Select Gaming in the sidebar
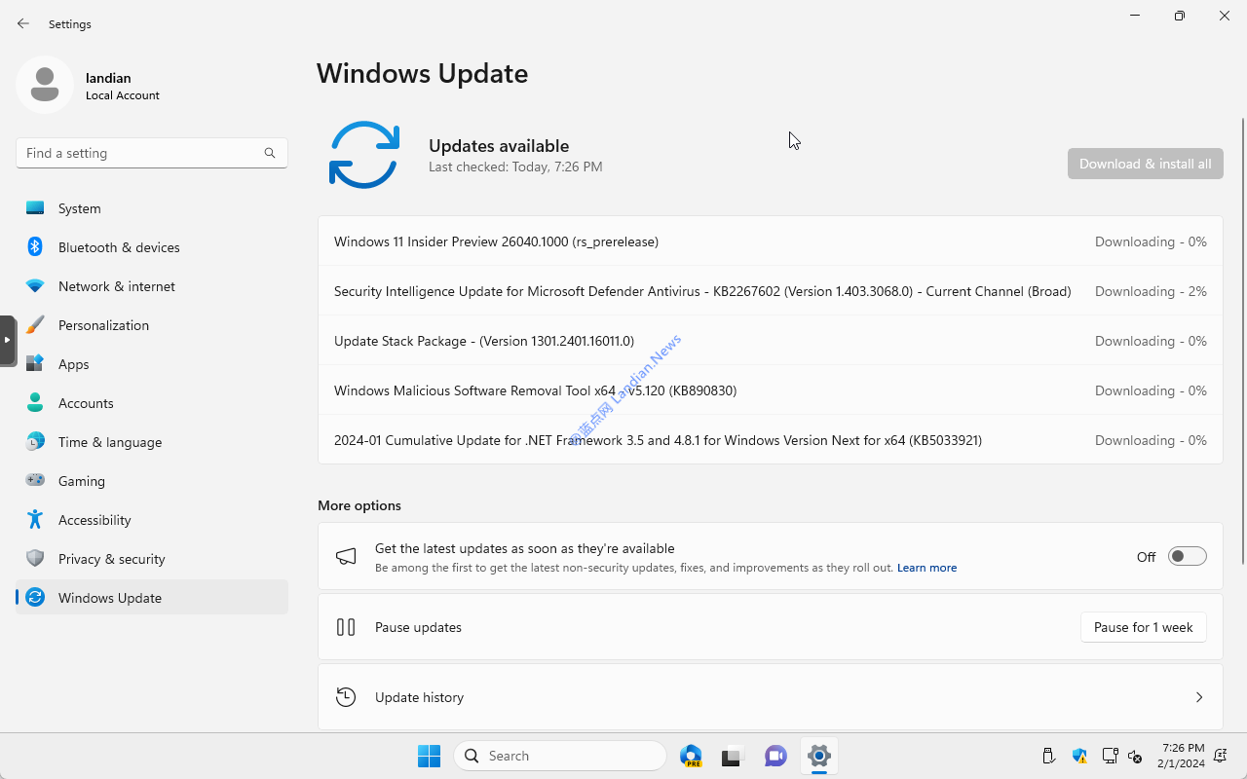The width and height of the screenshot is (1247, 779). pos(152,481)
